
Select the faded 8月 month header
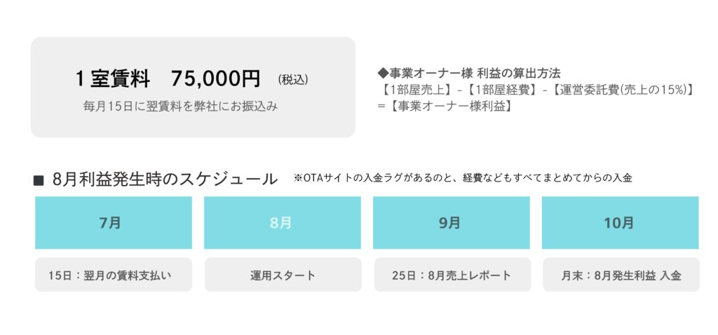[282, 223]
